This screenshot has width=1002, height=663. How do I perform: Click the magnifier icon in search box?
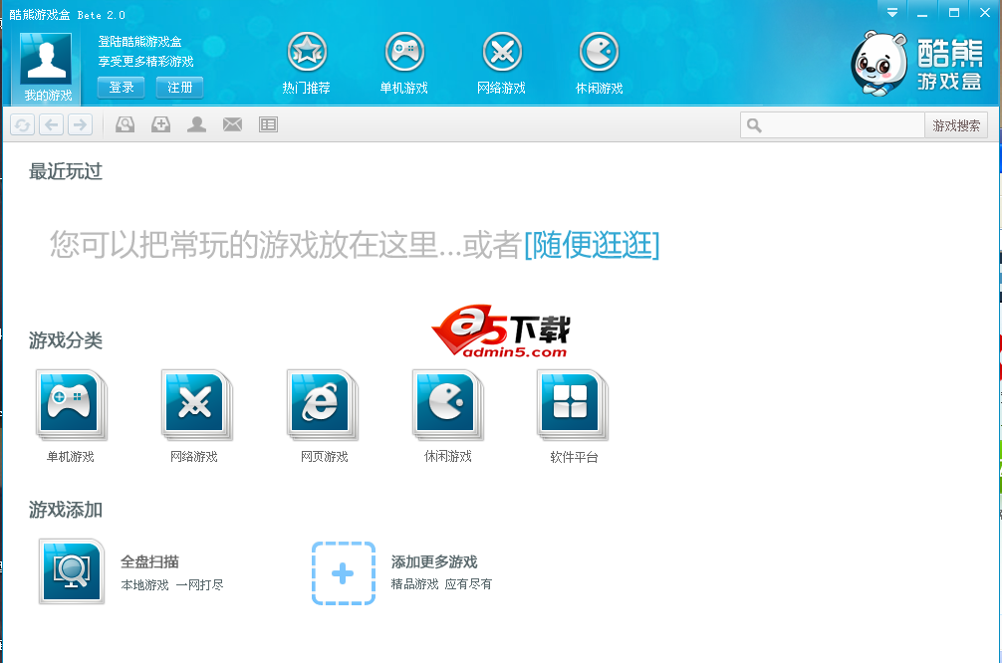tap(754, 125)
